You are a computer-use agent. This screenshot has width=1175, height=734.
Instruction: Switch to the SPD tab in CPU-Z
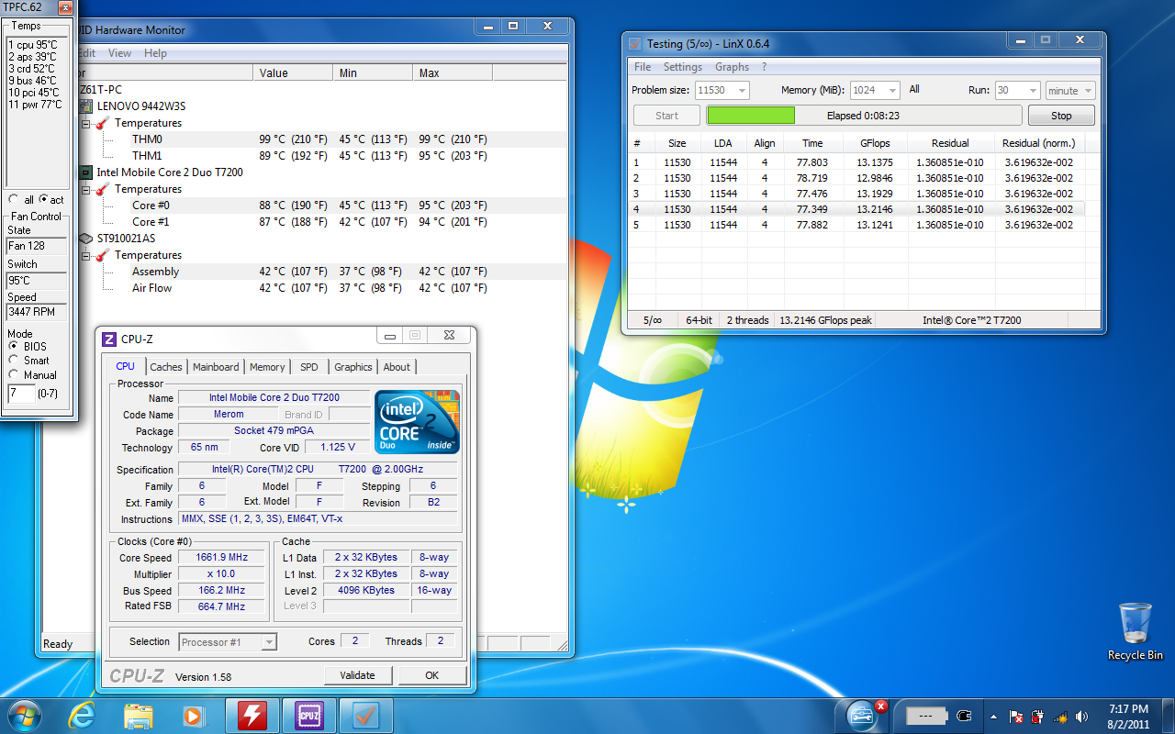[309, 367]
